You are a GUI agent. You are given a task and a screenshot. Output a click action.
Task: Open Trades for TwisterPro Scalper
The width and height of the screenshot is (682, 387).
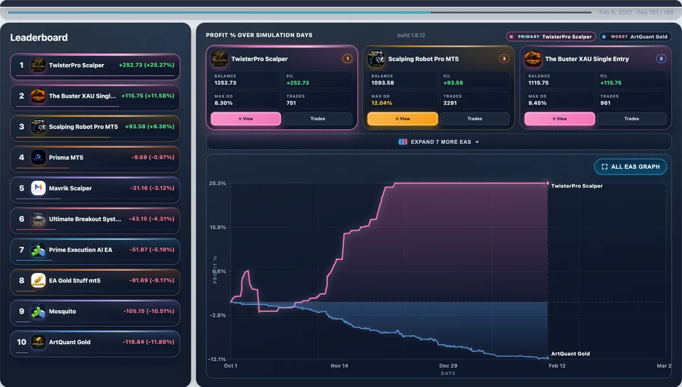tap(318, 119)
